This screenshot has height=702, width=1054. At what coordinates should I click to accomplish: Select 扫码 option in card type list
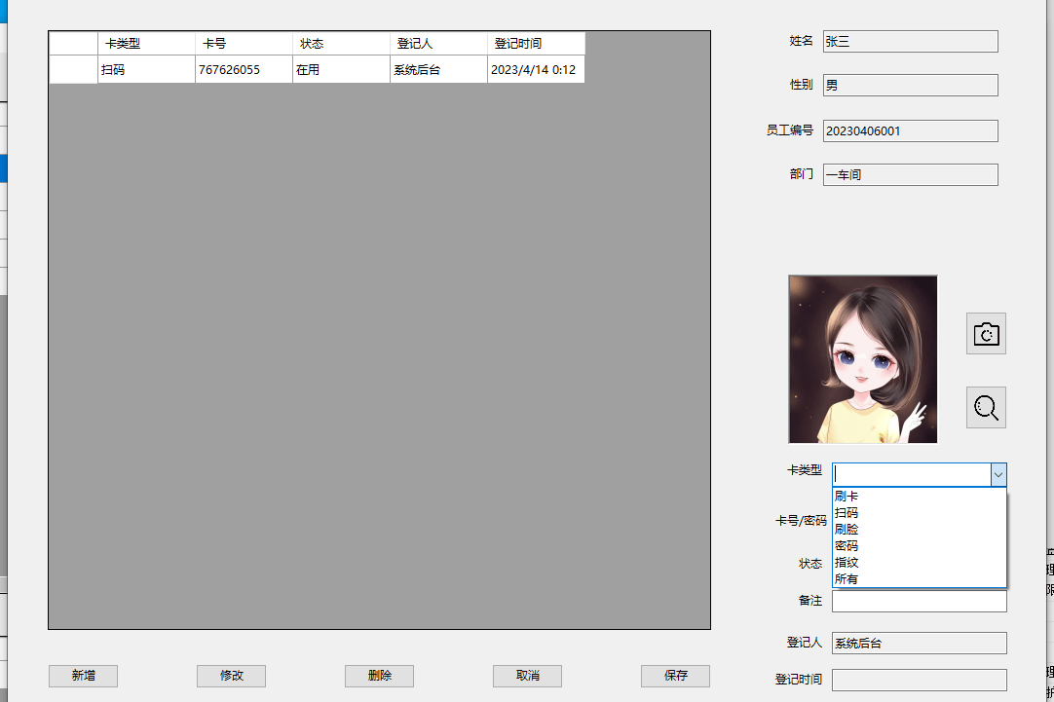coord(847,513)
